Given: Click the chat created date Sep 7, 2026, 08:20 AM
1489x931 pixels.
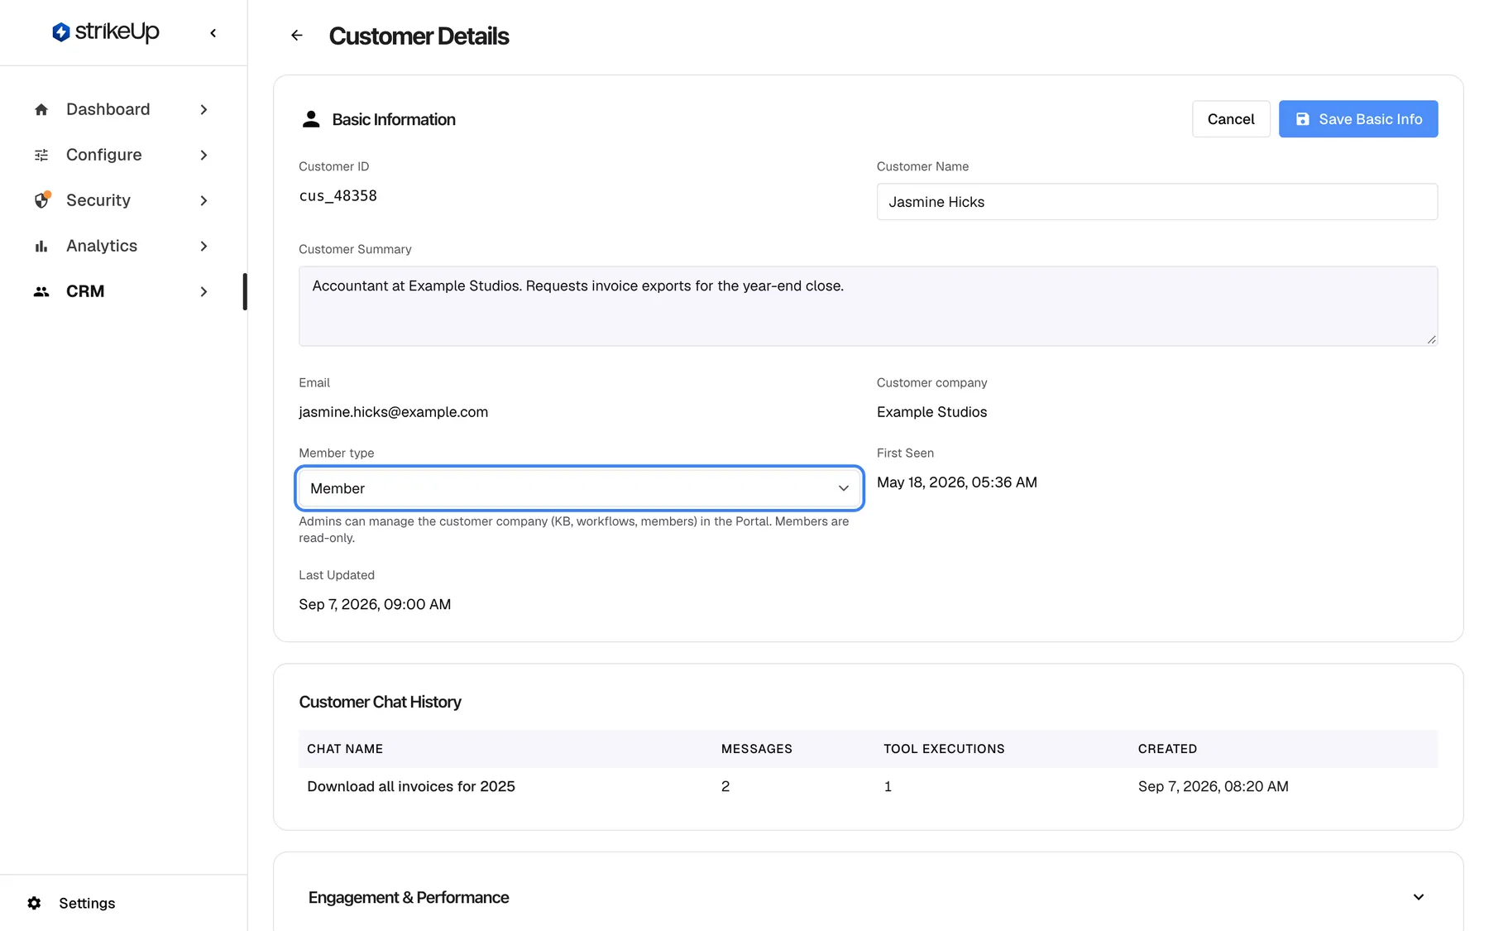Looking at the screenshot, I should tap(1214, 786).
